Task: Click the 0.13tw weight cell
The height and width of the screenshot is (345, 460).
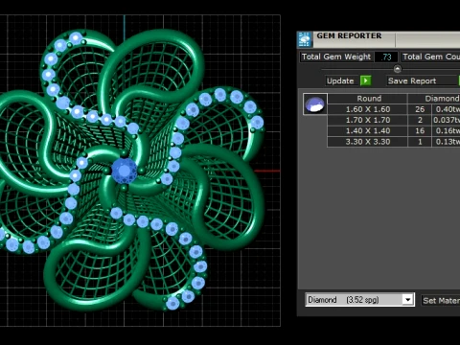Action: (447, 142)
